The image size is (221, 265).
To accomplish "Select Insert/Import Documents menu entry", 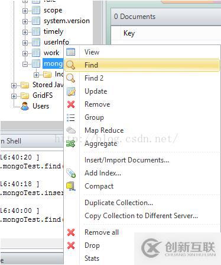I will [x=126, y=160].
